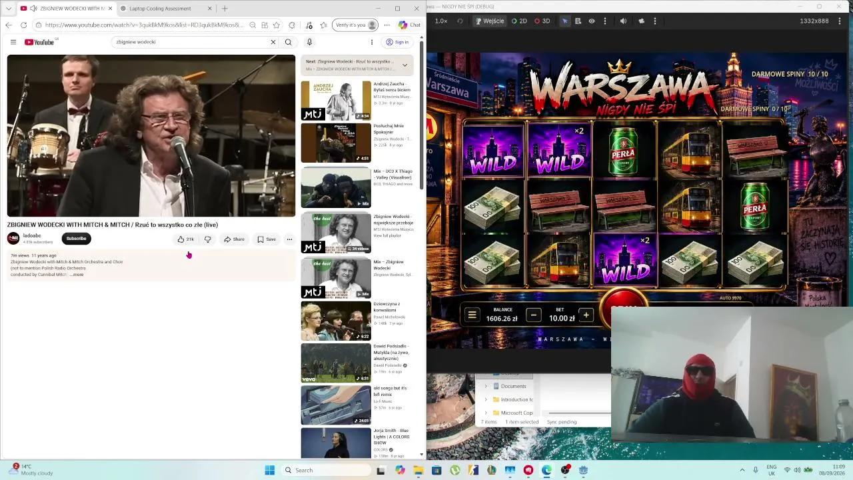Open YouTube settings three-dot menu
The image size is (853, 480).
coord(372,42)
